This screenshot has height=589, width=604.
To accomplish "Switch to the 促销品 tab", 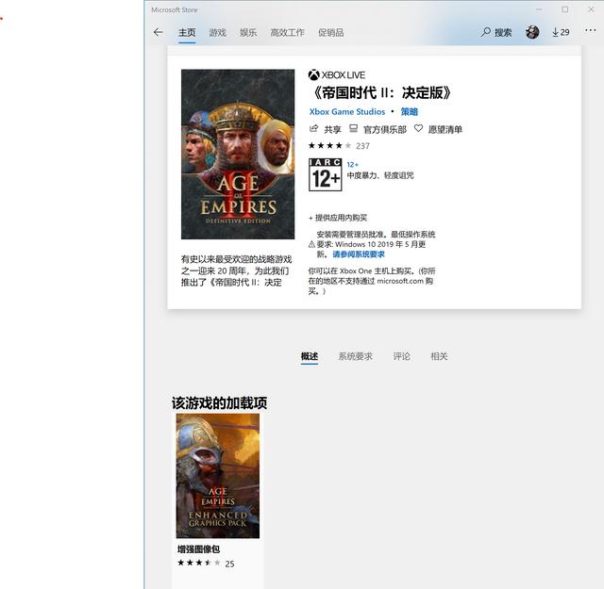I will 331,33.
